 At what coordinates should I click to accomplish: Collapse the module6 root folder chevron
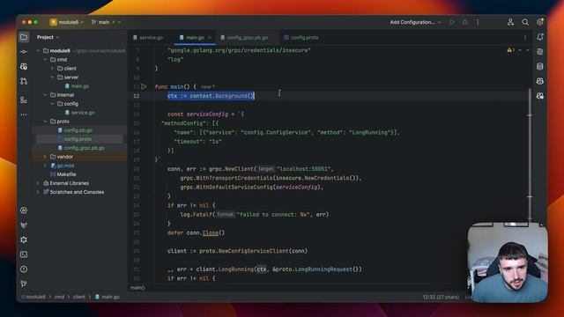(39, 51)
